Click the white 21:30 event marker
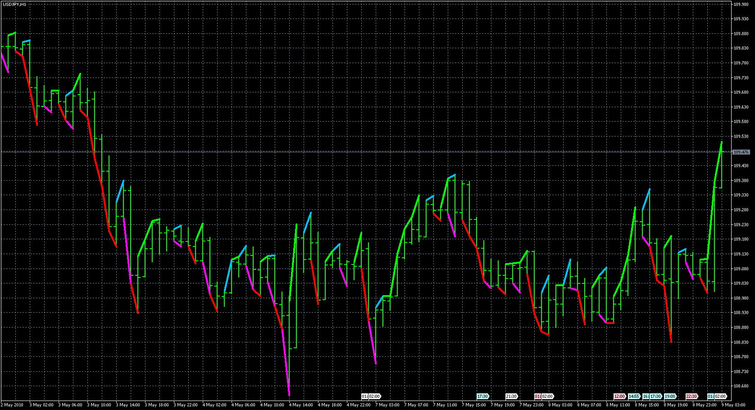 511,396
